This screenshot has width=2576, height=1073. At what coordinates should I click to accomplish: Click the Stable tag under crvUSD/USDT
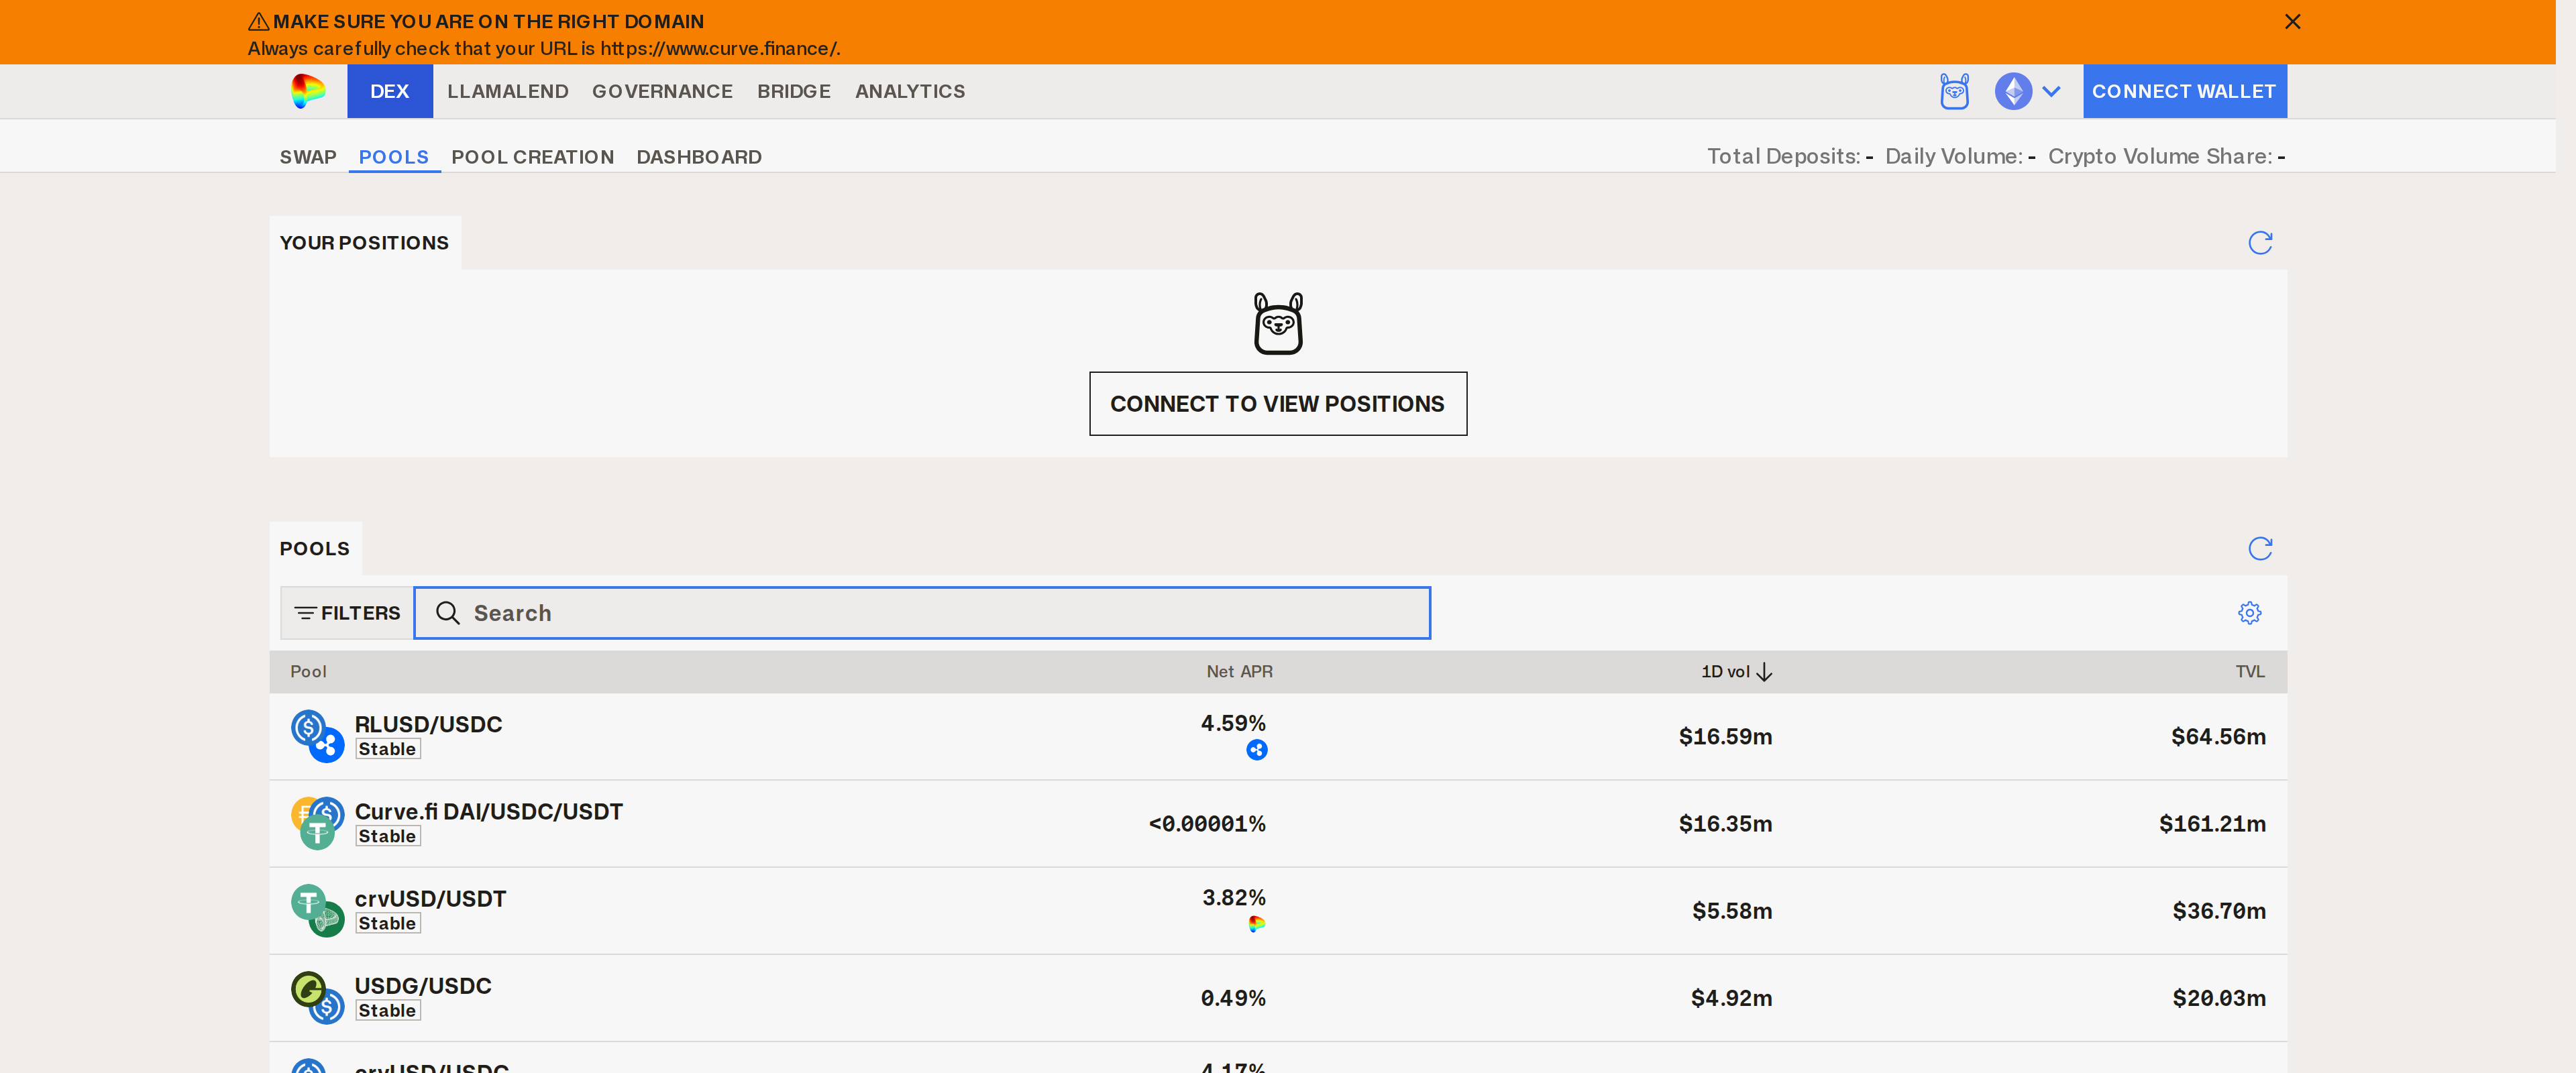pyautogui.click(x=388, y=923)
